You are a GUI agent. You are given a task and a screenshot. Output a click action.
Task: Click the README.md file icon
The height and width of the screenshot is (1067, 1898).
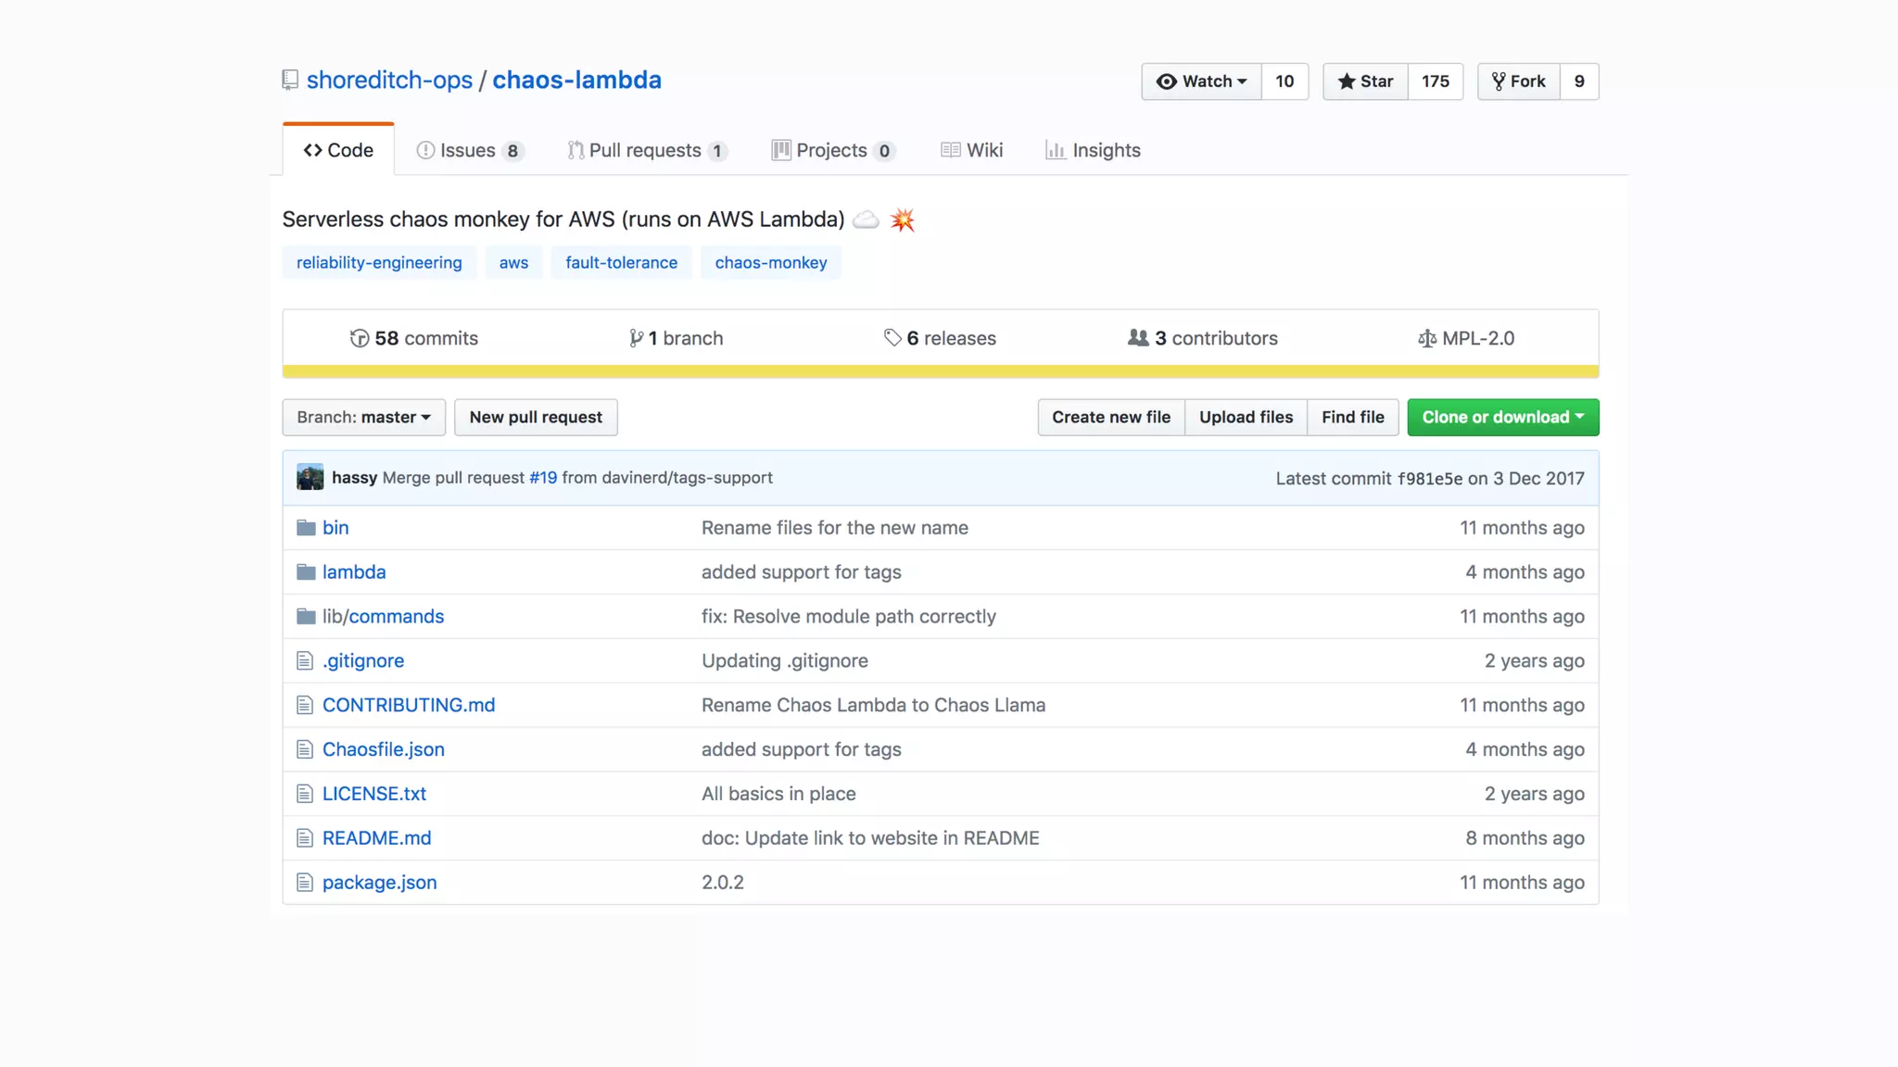click(x=305, y=838)
